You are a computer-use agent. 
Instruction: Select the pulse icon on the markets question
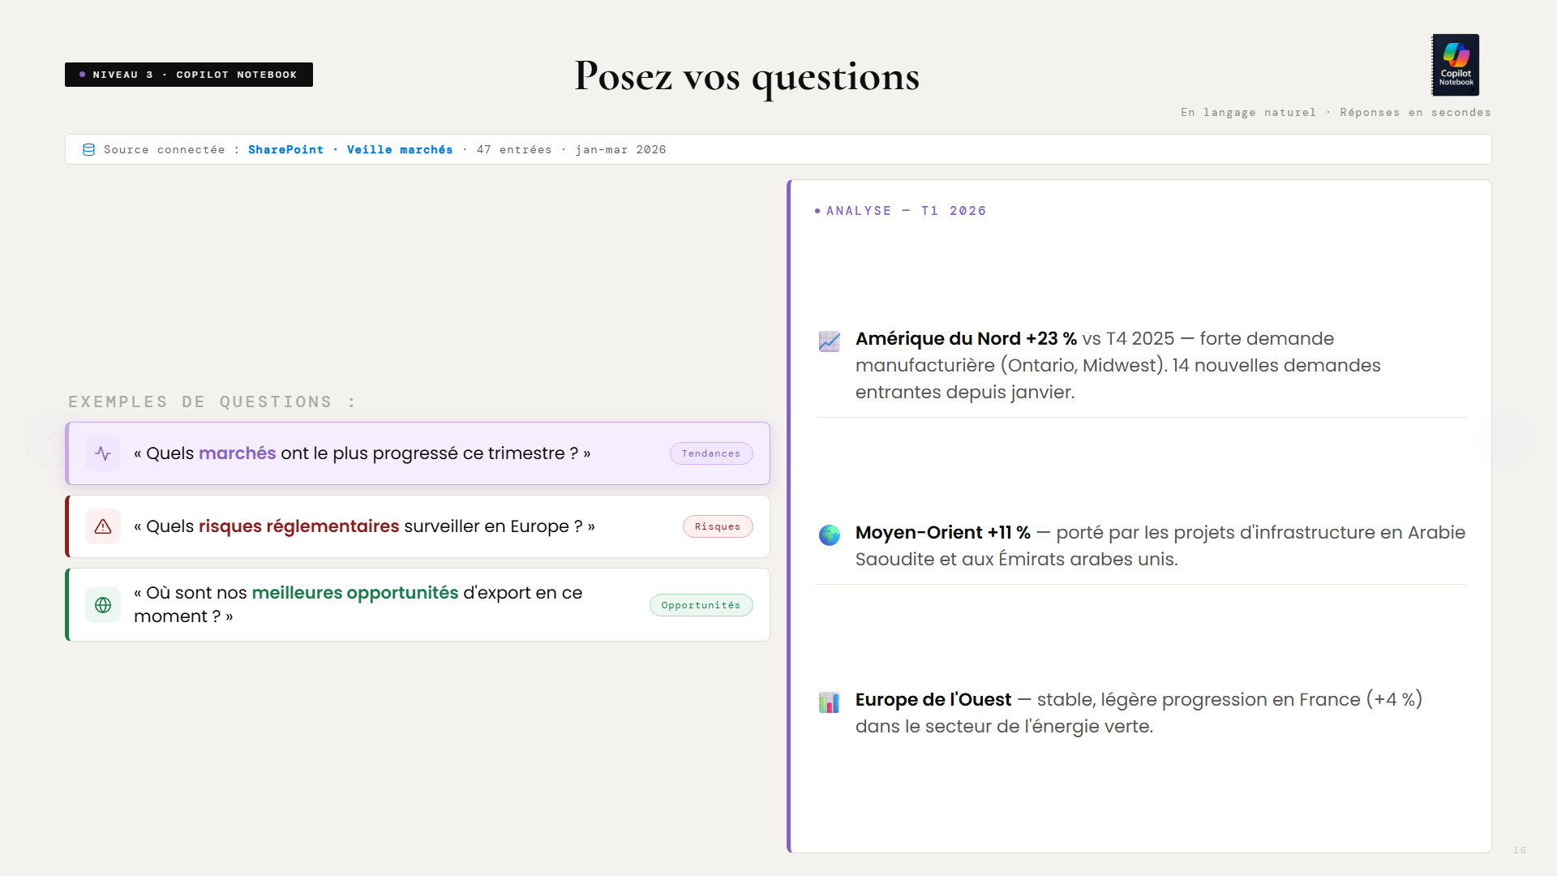coord(103,453)
